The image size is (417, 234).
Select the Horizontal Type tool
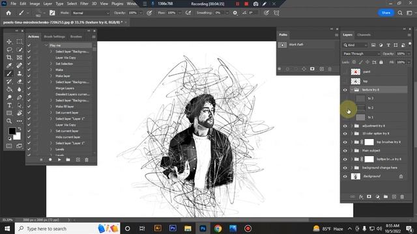pos(9,105)
